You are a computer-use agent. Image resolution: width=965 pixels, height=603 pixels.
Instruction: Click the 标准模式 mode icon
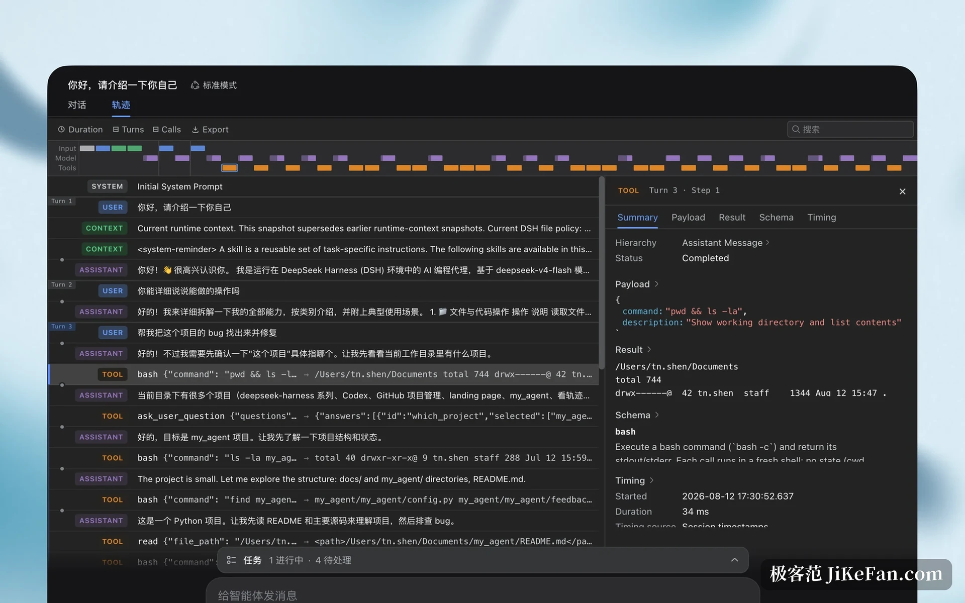195,85
